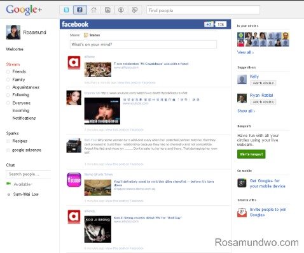Open the circles members thumbnail grid
Image resolution: width=304 pixels, height=253 pixels.
coord(263,40)
